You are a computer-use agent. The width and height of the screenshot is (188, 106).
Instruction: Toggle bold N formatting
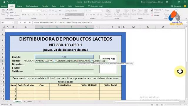pyautogui.click(x=23, y=14)
